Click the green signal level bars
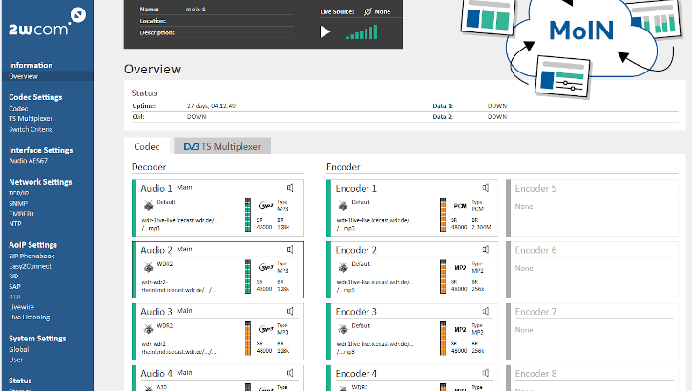The image size is (692, 391). click(x=362, y=32)
